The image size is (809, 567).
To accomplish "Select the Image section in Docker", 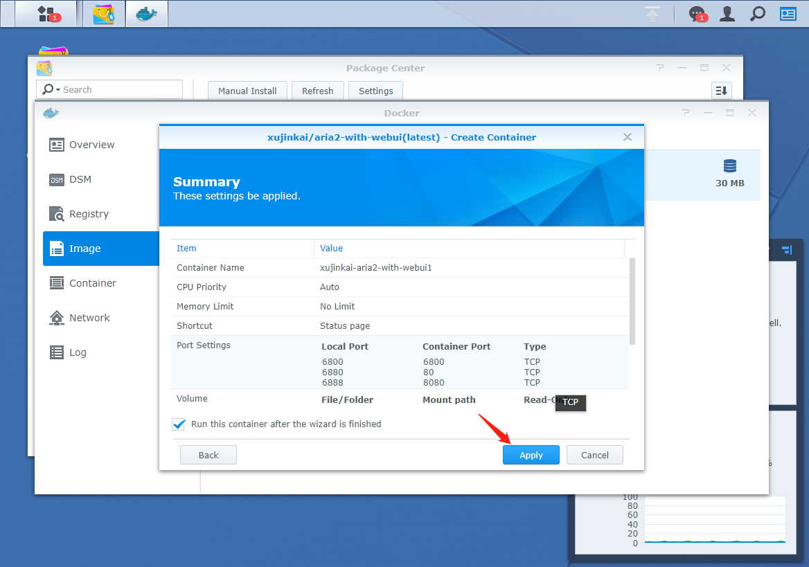I will [101, 248].
